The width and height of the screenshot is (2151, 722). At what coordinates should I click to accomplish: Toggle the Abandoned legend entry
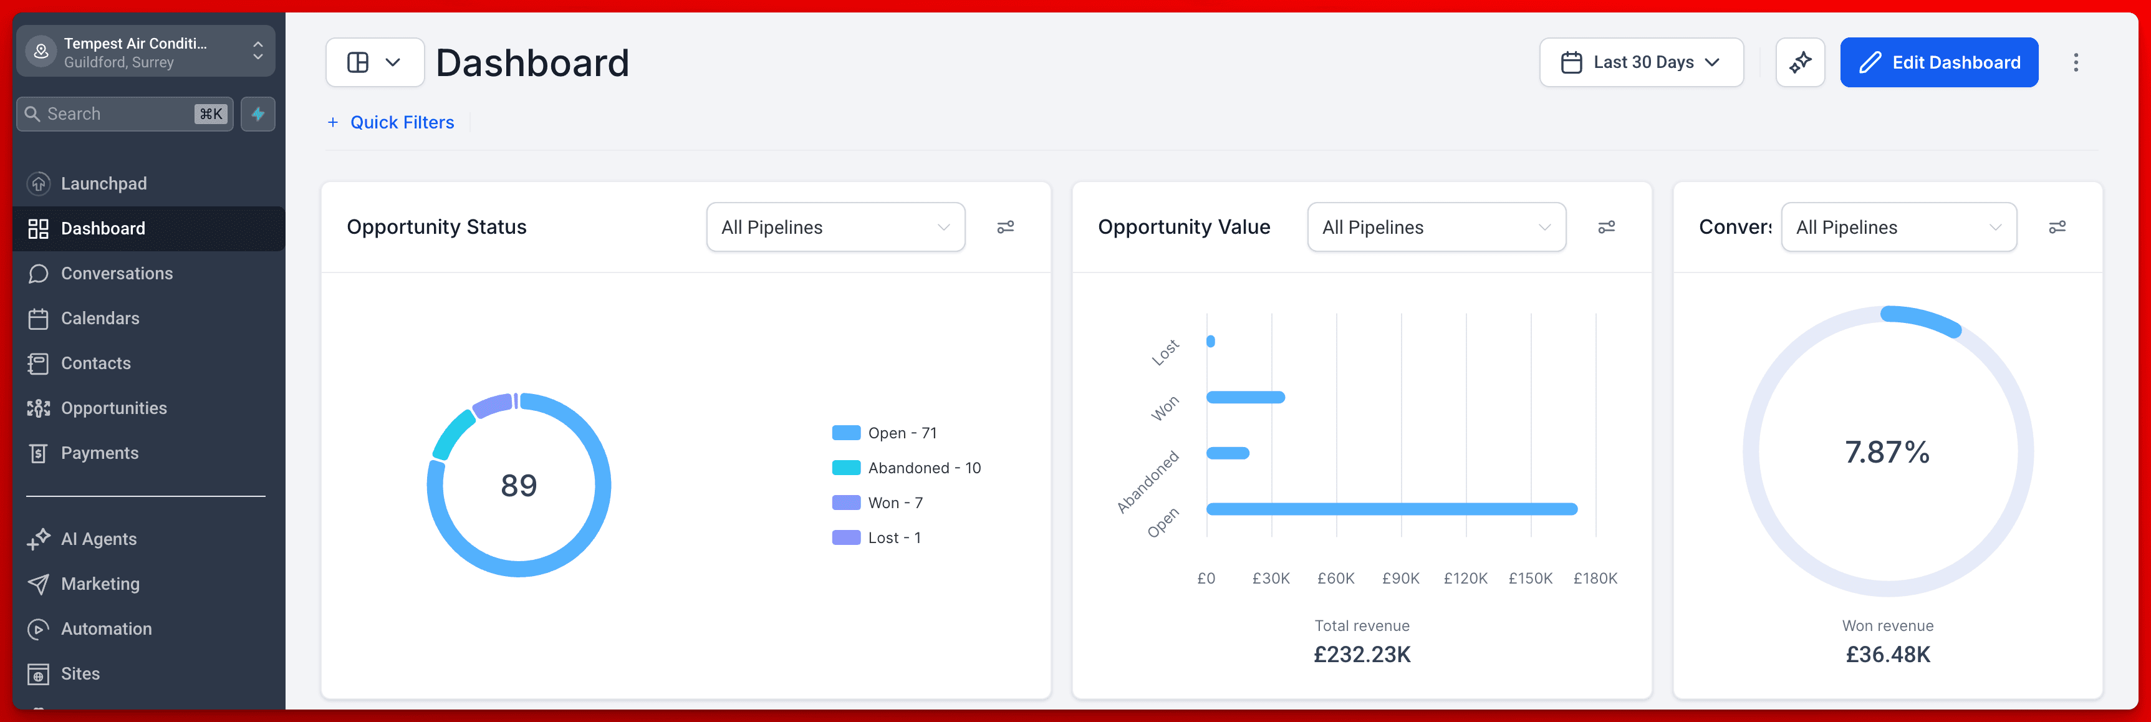tap(906, 468)
